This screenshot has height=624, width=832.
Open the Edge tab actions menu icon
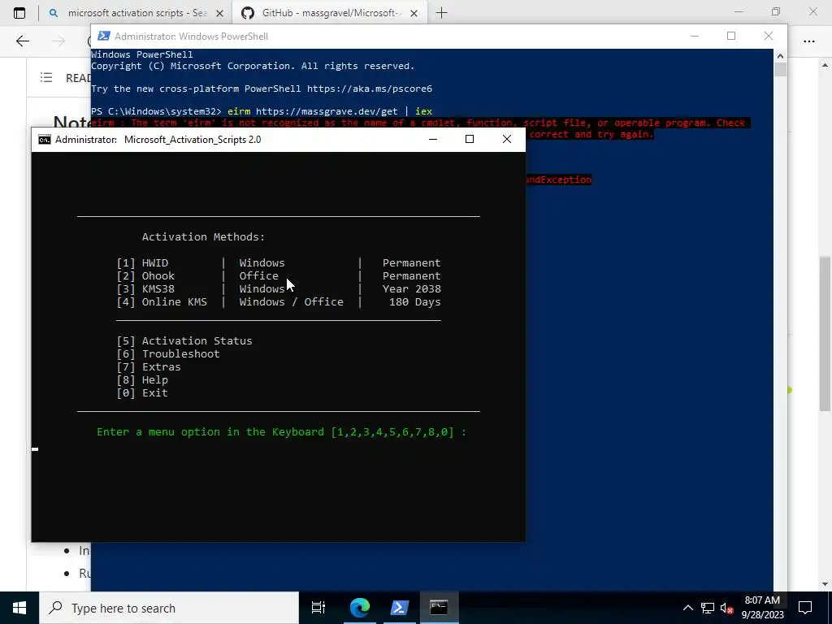tap(19, 13)
